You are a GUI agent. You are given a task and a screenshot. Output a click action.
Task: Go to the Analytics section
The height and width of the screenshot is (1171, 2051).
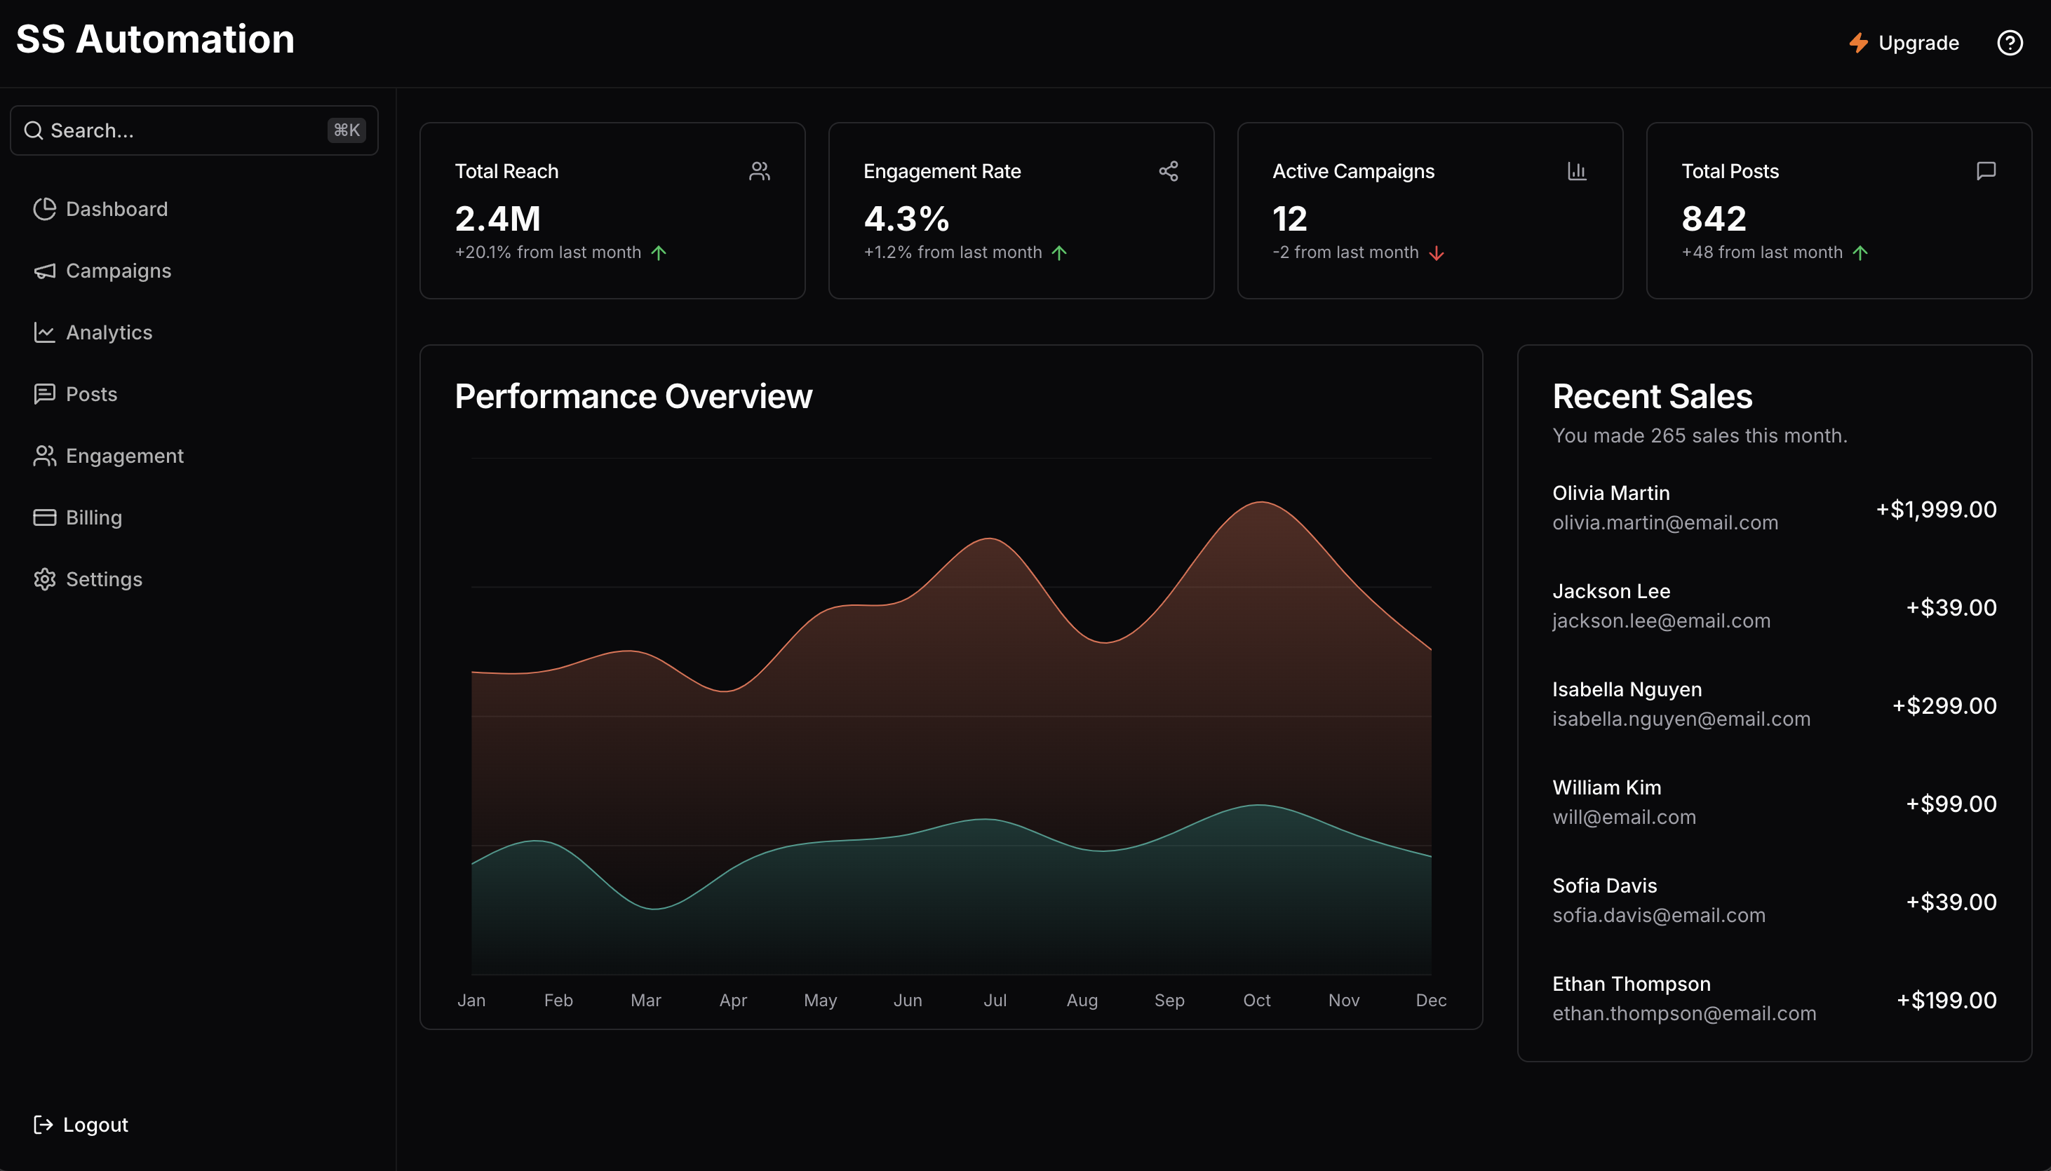(109, 332)
